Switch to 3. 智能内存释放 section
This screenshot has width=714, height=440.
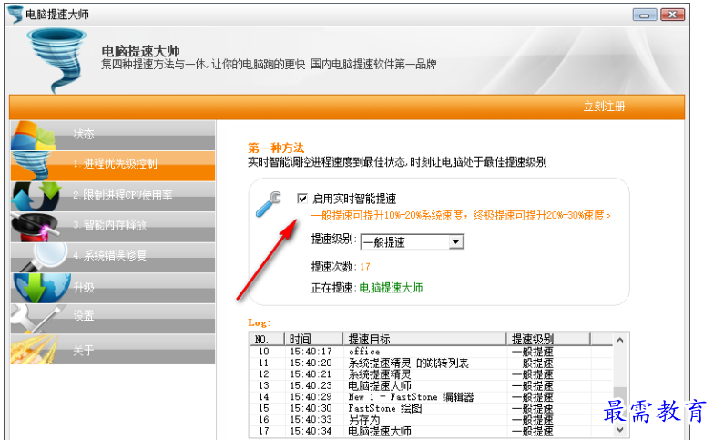tap(113, 227)
